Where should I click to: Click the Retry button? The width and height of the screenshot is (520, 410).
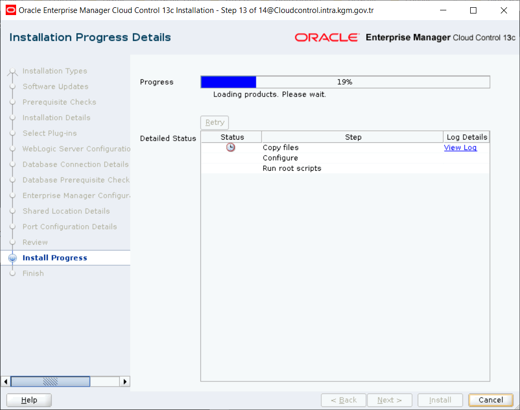tap(214, 122)
